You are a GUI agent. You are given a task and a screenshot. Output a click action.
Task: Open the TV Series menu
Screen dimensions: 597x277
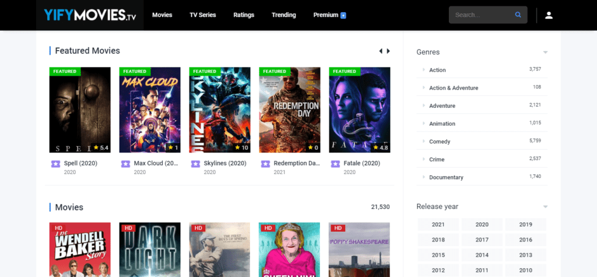(202, 15)
